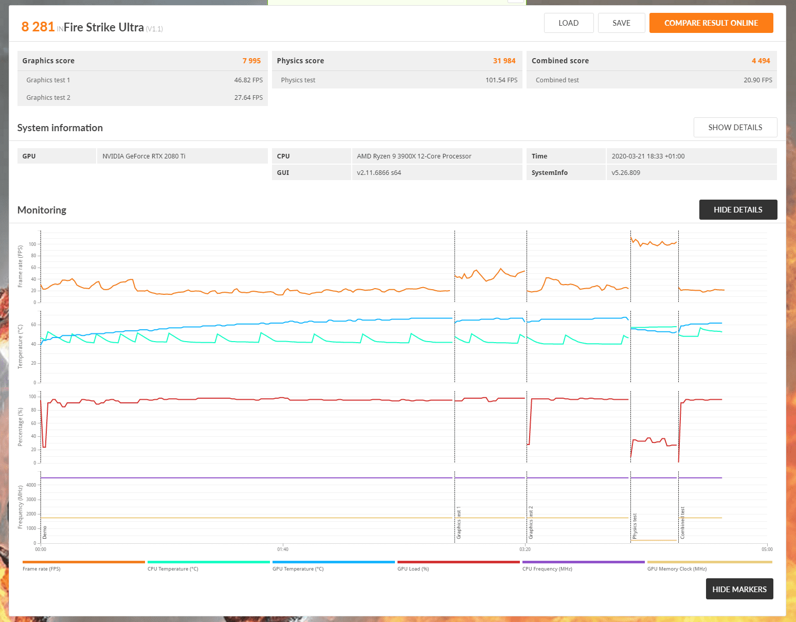Click GPU value NVIDIA GeForce RTX 2080 Ti

point(144,156)
